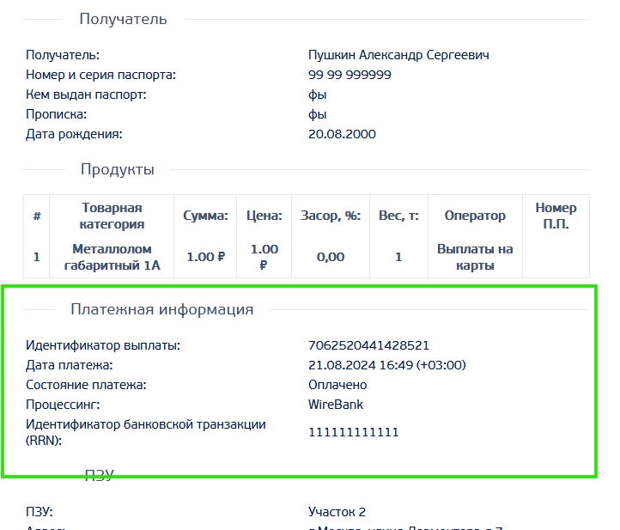Click Металлолом габаритный 1А product cell
The image size is (620, 530).
112,257
